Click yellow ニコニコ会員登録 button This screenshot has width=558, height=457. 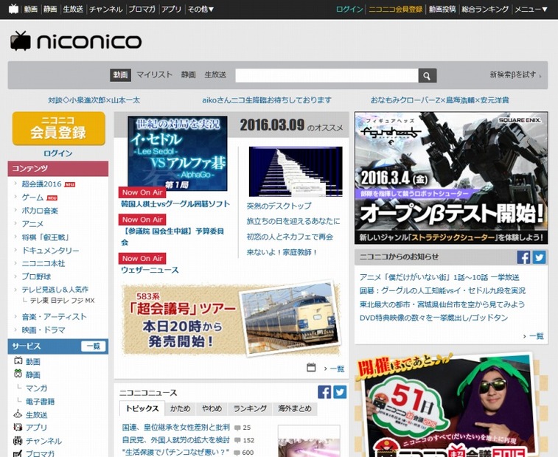(59, 128)
